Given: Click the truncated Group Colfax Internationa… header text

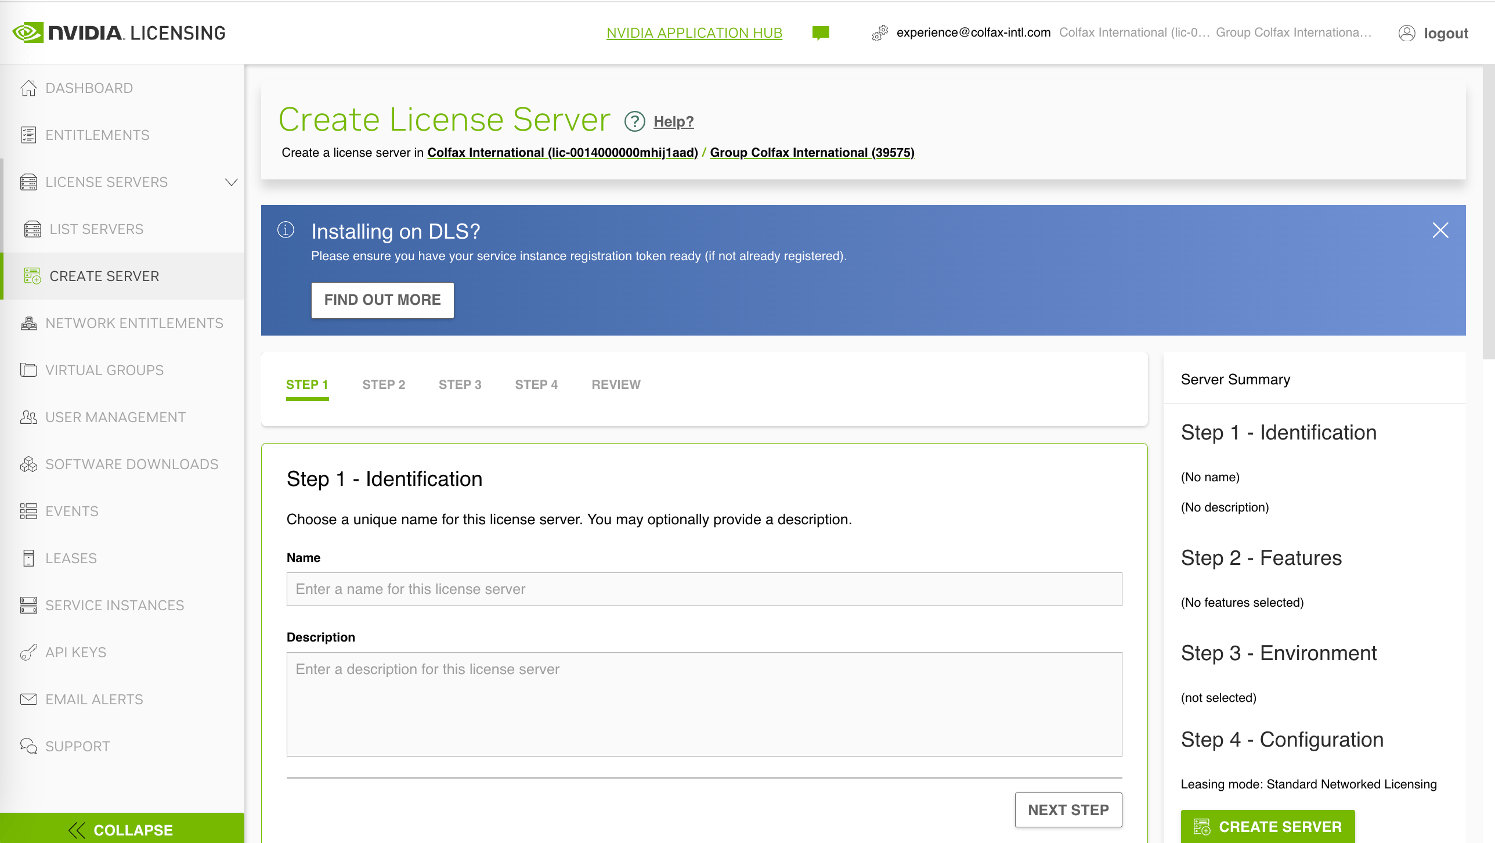Looking at the screenshot, I should pos(1294,33).
